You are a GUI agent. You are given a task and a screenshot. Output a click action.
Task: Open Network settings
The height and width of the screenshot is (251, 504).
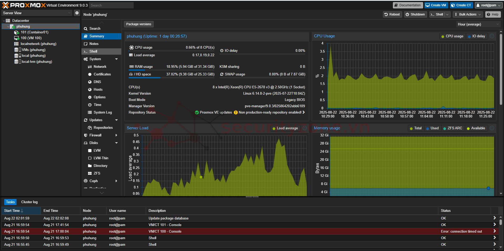pos(101,67)
